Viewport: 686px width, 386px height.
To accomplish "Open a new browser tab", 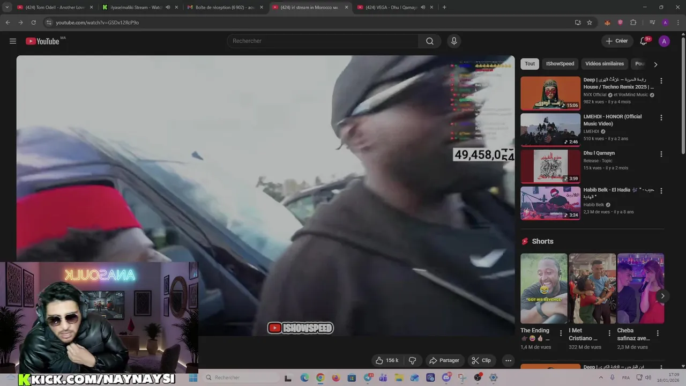I will click(x=444, y=8).
